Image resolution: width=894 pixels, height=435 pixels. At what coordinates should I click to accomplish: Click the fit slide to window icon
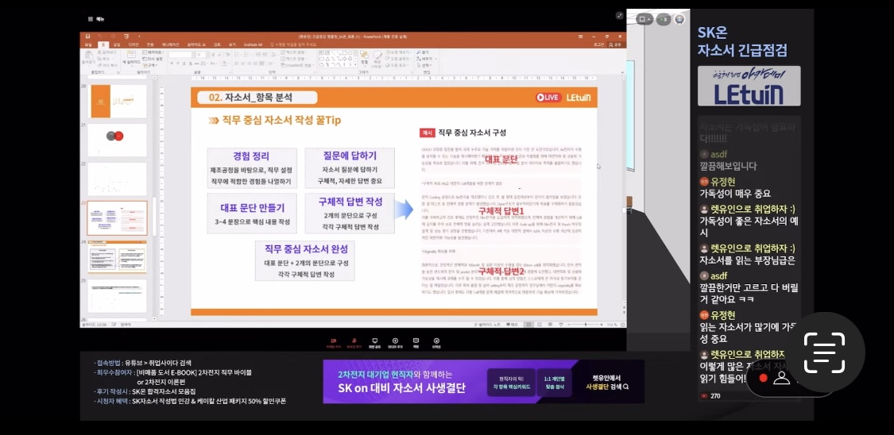point(622,325)
